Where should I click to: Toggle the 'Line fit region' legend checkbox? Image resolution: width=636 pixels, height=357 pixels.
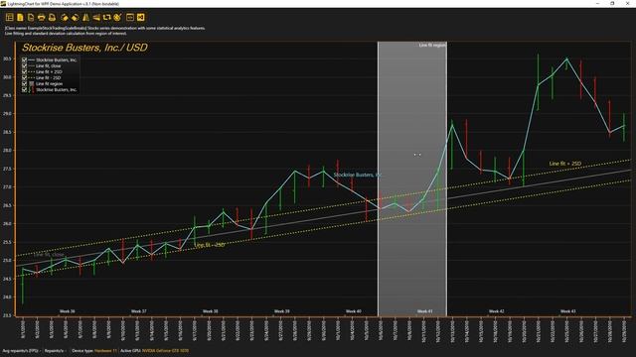click(24, 83)
